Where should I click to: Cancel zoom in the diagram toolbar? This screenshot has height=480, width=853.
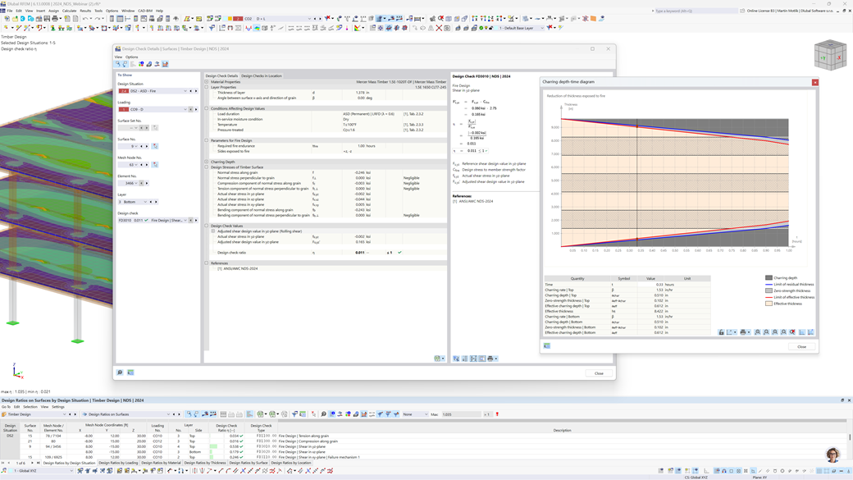pos(791,332)
